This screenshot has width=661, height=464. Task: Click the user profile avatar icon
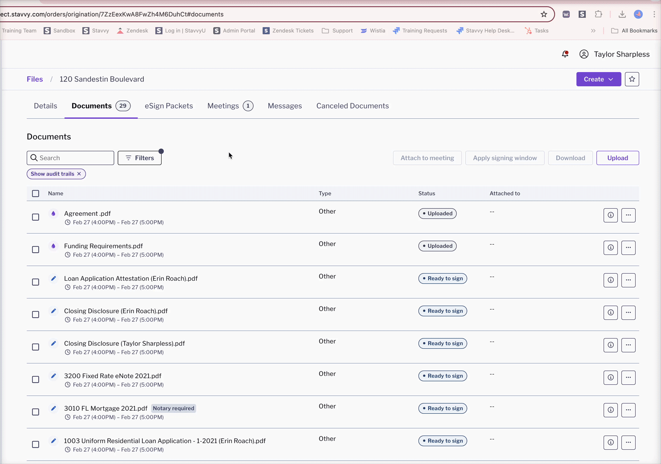[x=584, y=54]
